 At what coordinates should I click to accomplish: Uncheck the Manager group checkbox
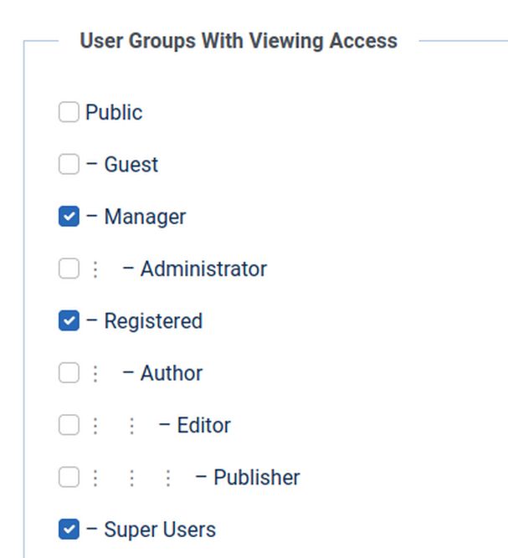point(69,217)
